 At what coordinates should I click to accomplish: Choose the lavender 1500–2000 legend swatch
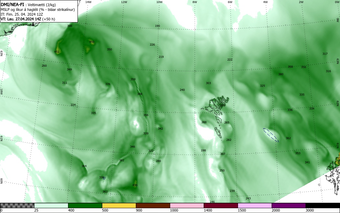pos(255,206)
